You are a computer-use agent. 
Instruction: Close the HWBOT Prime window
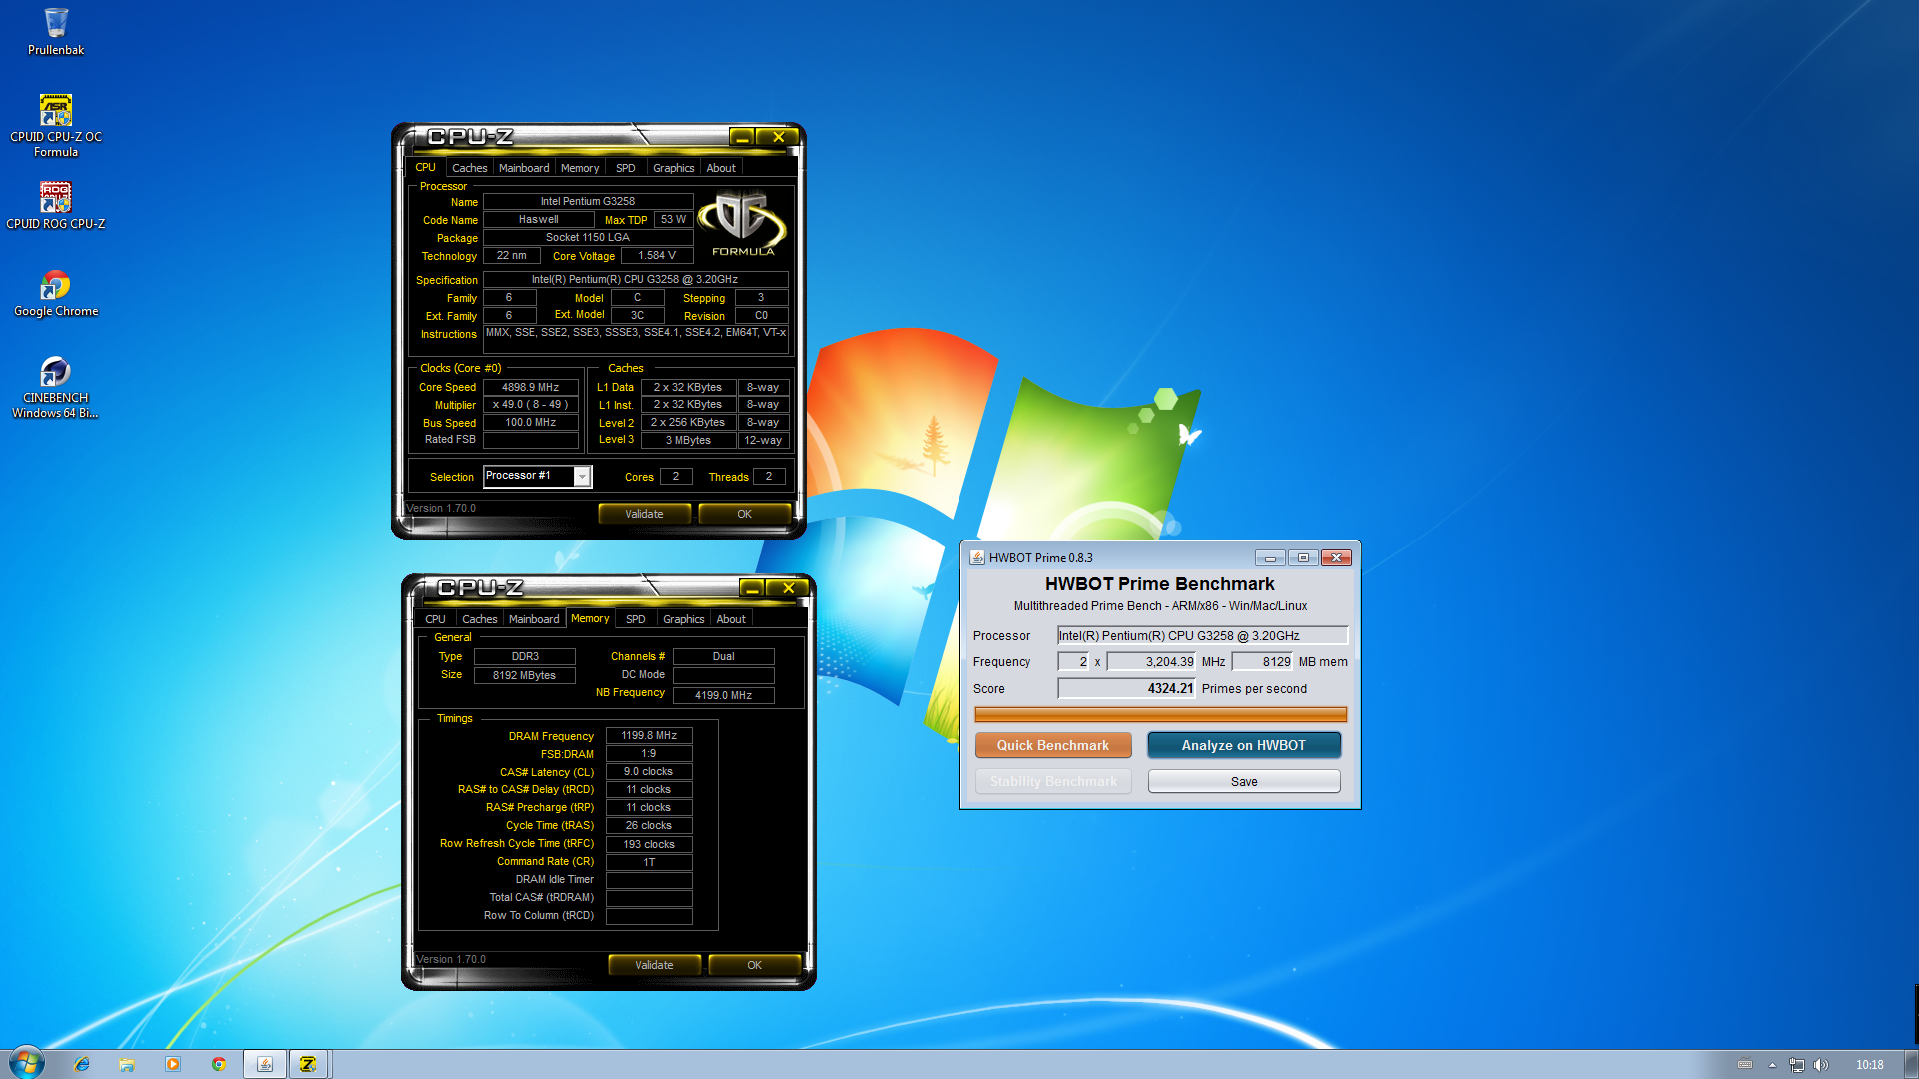[x=1336, y=557]
